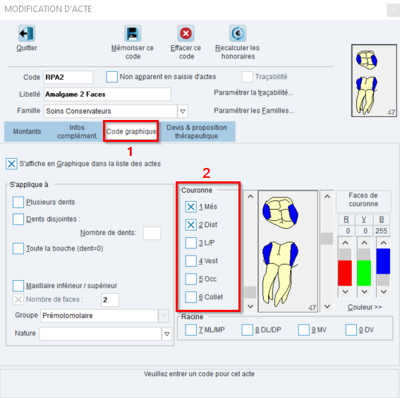
Task: Click the Code field containing RPA2
Action: coord(68,78)
